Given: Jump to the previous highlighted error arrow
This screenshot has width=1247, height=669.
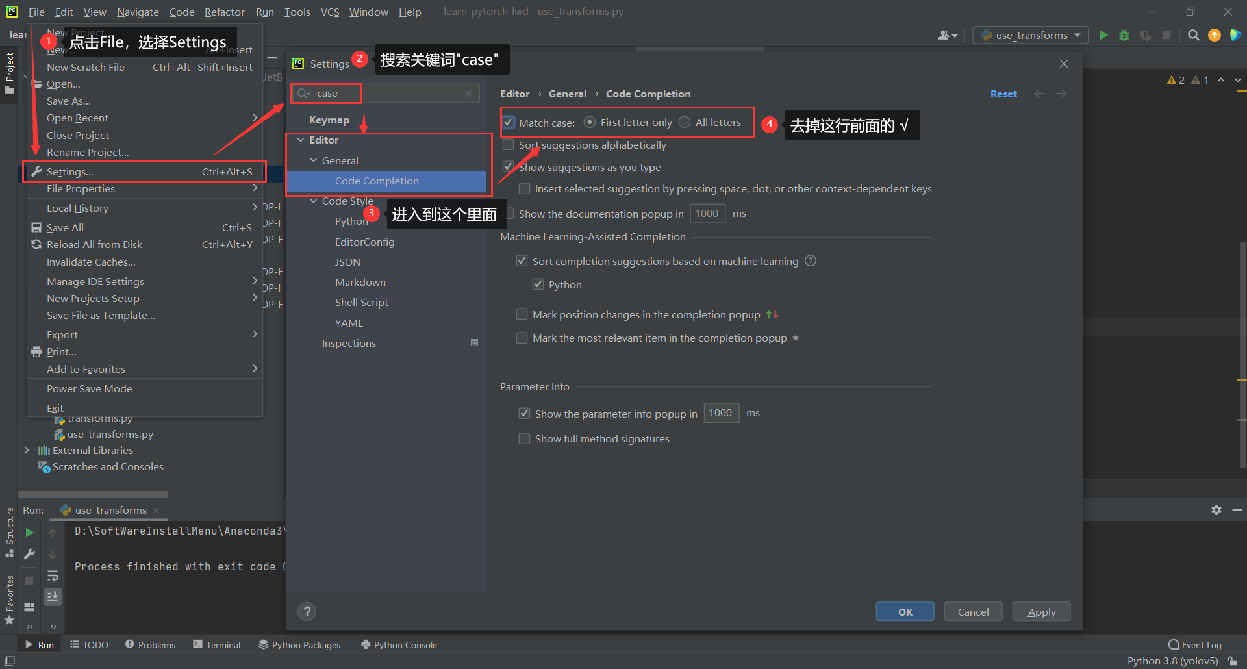Looking at the screenshot, I should pos(1221,80).
